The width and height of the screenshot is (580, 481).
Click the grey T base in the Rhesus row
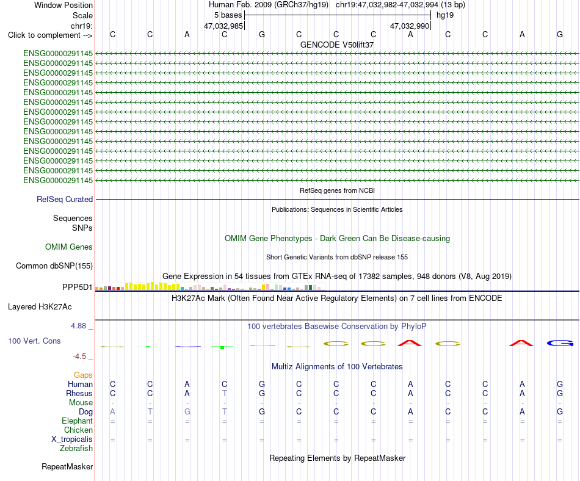point(225,393)
